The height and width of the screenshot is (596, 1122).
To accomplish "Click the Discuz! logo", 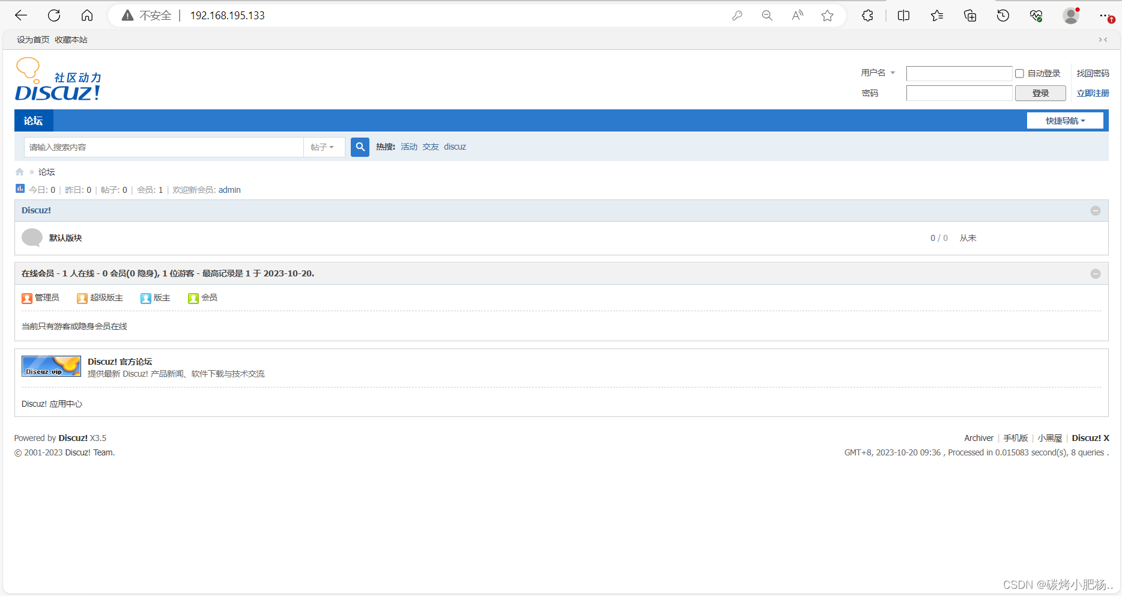I will [58, 79].
